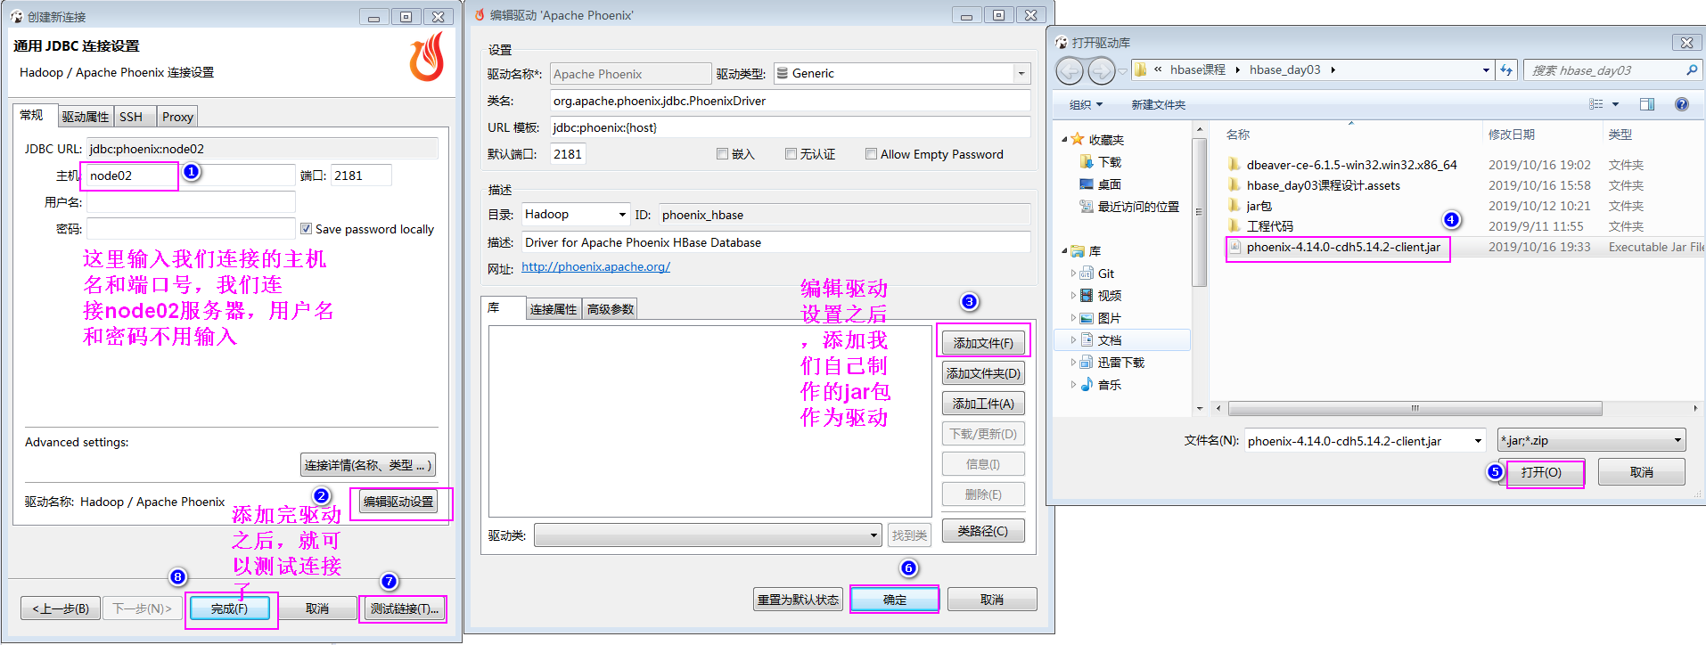Click the navigation pane vertical scrollbar thumb

(1200, 212)
